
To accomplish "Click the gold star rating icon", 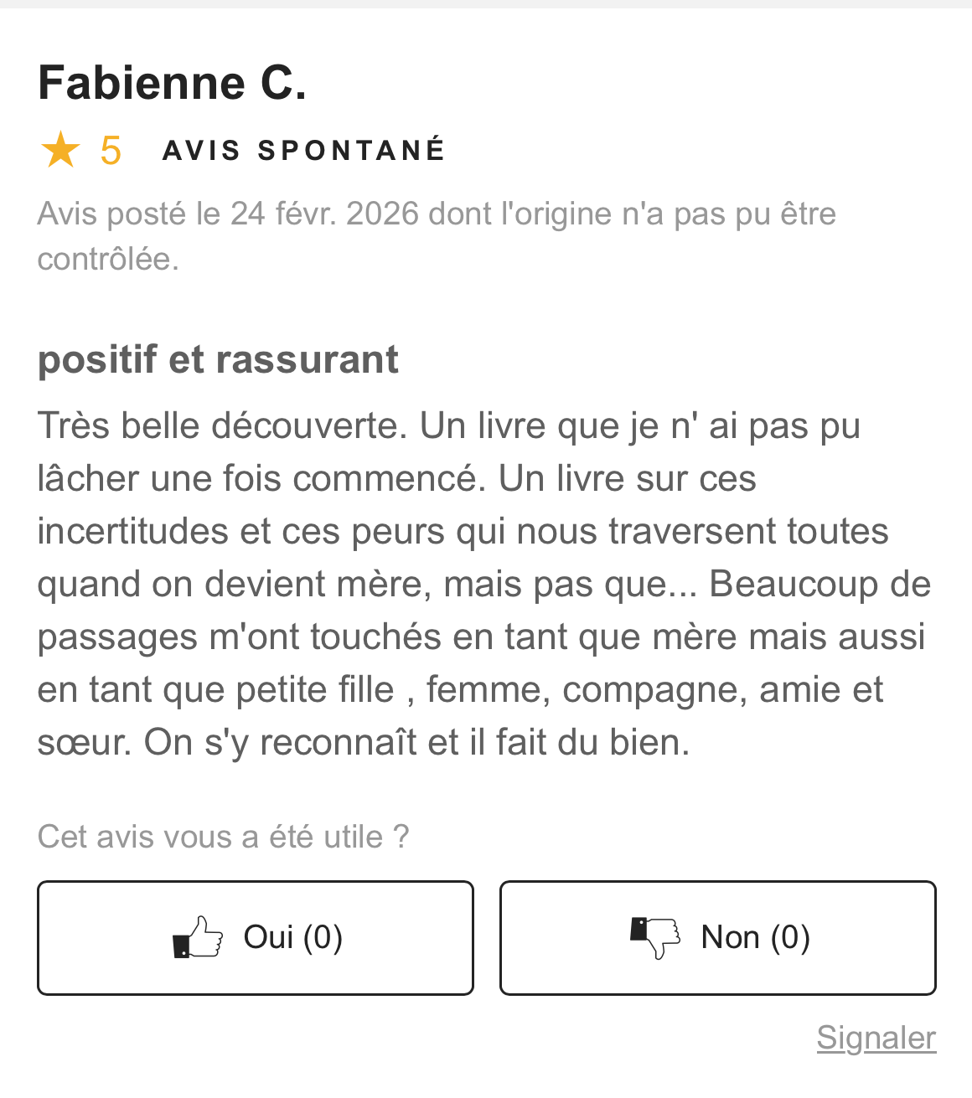I will click(60, 151).
